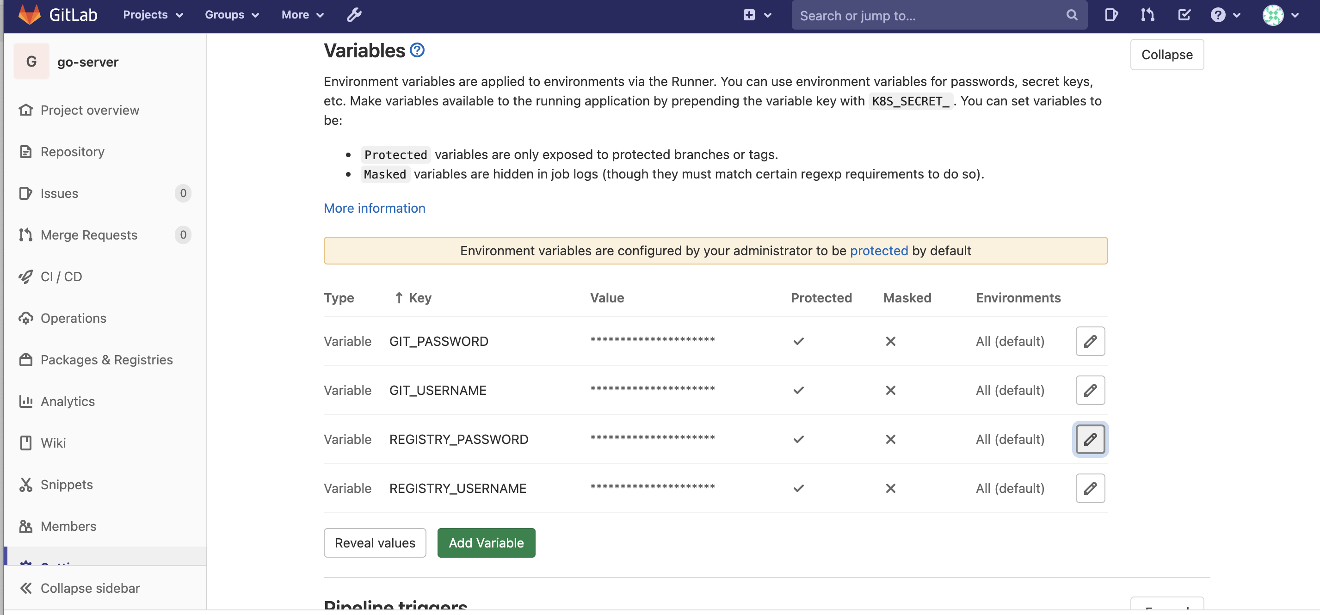Click the Variables help question mark icon
Viewport: 1320px width, 615px height.
click(417, 50)
